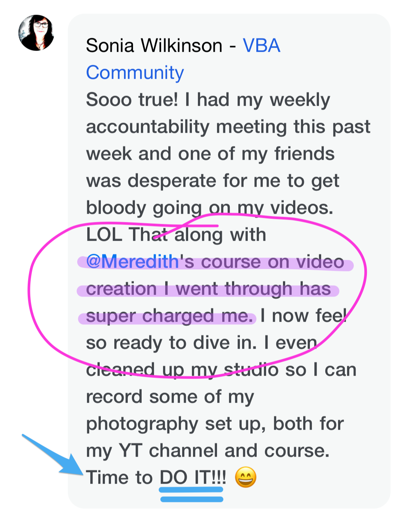Click the "Sonia Wilkinson" author name

[154, 46]
